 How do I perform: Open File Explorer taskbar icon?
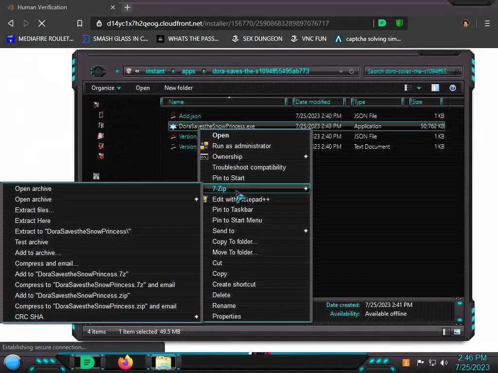(163, 362)
